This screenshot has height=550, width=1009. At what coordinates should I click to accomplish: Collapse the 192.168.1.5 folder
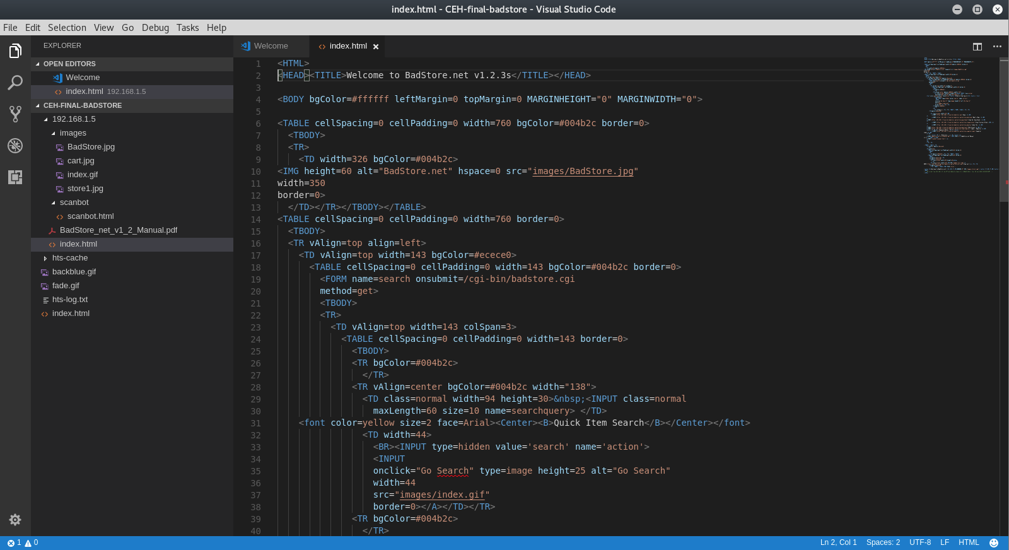coord(45,119)
